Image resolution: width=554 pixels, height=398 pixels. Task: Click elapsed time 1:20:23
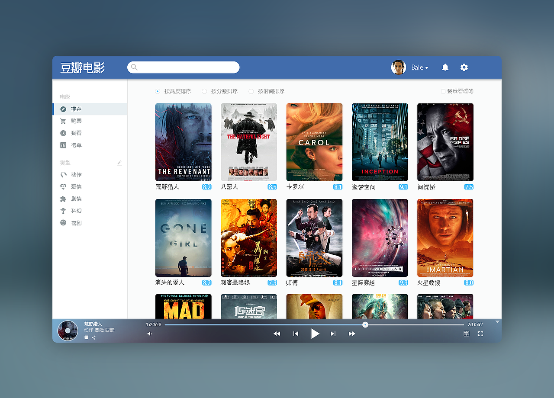point(154,324)
